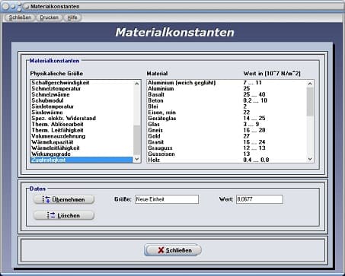The image size is (345, 276).
Task: Click the bottom Schließen button with red X
Action: click(x=173, y=250)
